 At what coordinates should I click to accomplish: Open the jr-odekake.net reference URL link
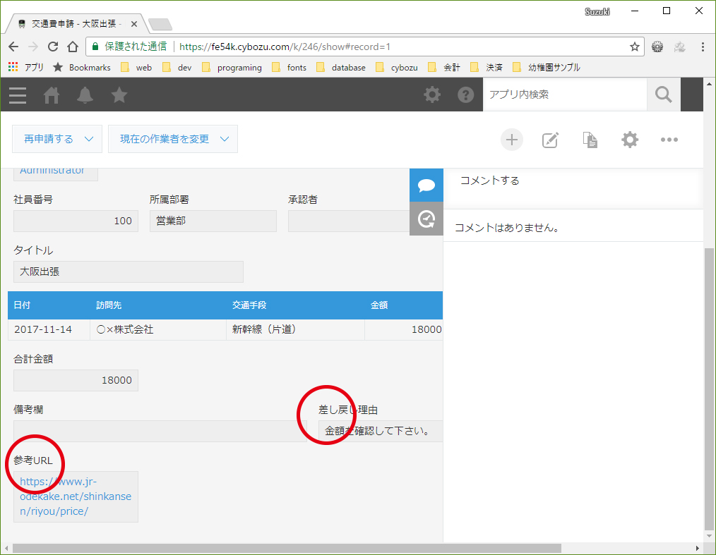pyautogui.click(x=76, y=496)
